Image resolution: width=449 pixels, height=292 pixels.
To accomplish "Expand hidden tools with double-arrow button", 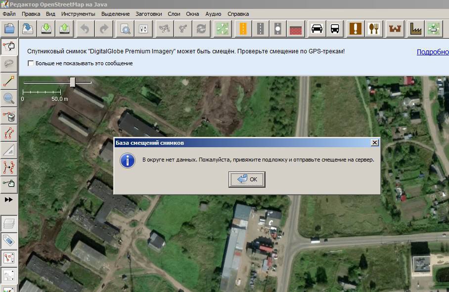I will point(8,200).
